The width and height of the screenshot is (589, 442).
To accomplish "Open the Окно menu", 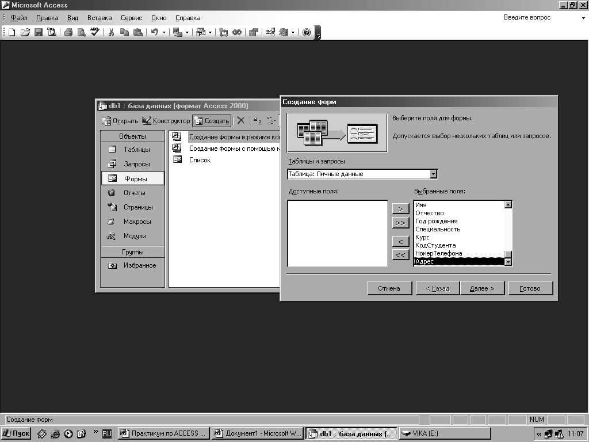I will point(159,18).
